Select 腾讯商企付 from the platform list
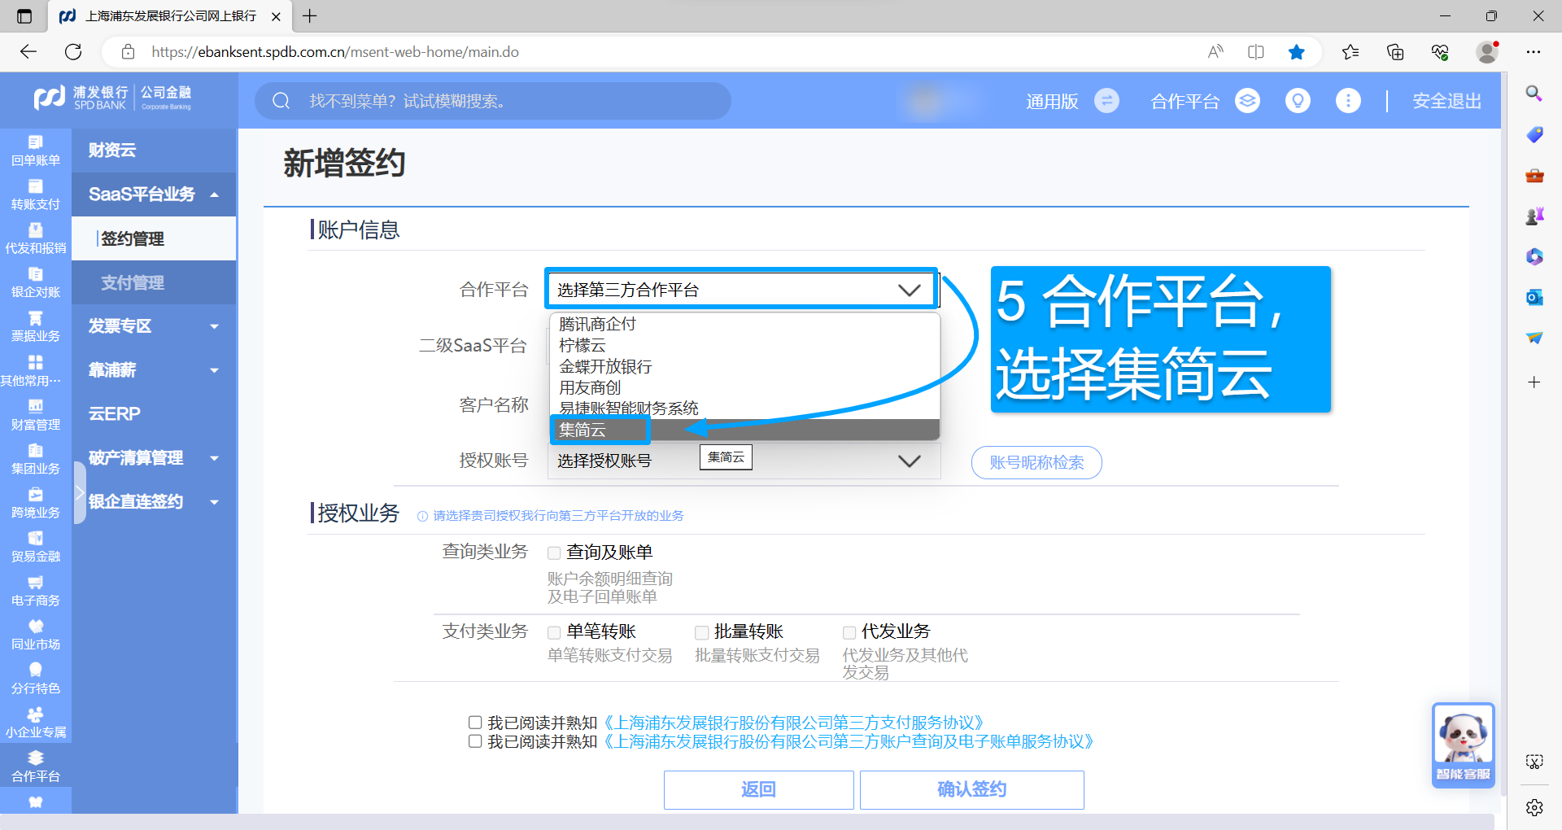 click(745, 324)
